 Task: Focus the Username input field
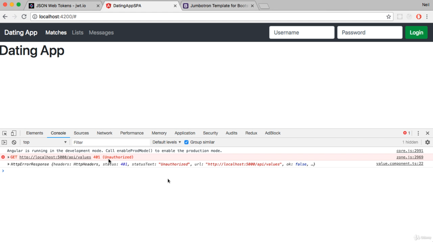click(301, 32)
